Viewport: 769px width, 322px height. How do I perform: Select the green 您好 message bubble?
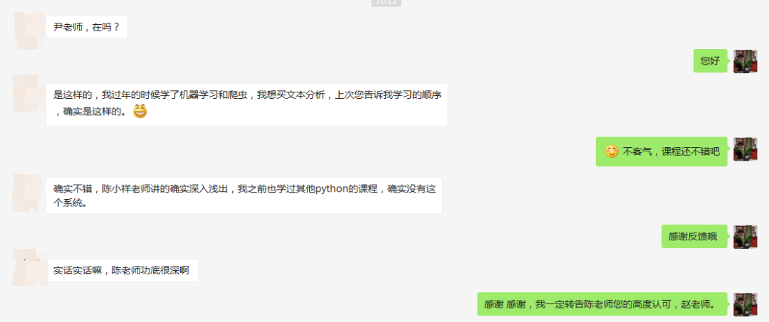(x=710, y=60)
